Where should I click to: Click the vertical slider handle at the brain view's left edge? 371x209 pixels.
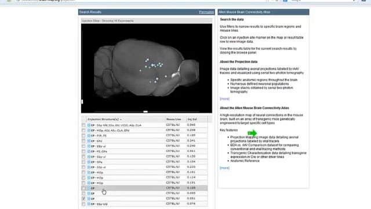(82, 102)
